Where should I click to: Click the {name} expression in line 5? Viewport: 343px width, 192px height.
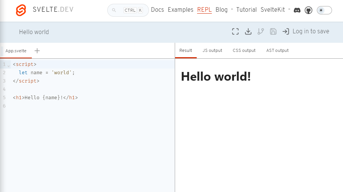coord(51,98)
